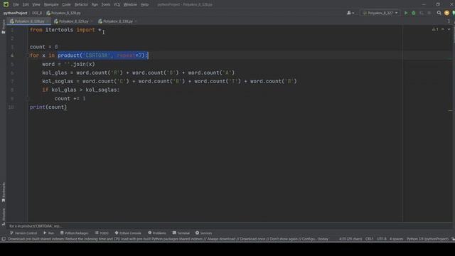Click the Debug bug icon
This screenshot has width=455, height=256.
coord(414,13)
